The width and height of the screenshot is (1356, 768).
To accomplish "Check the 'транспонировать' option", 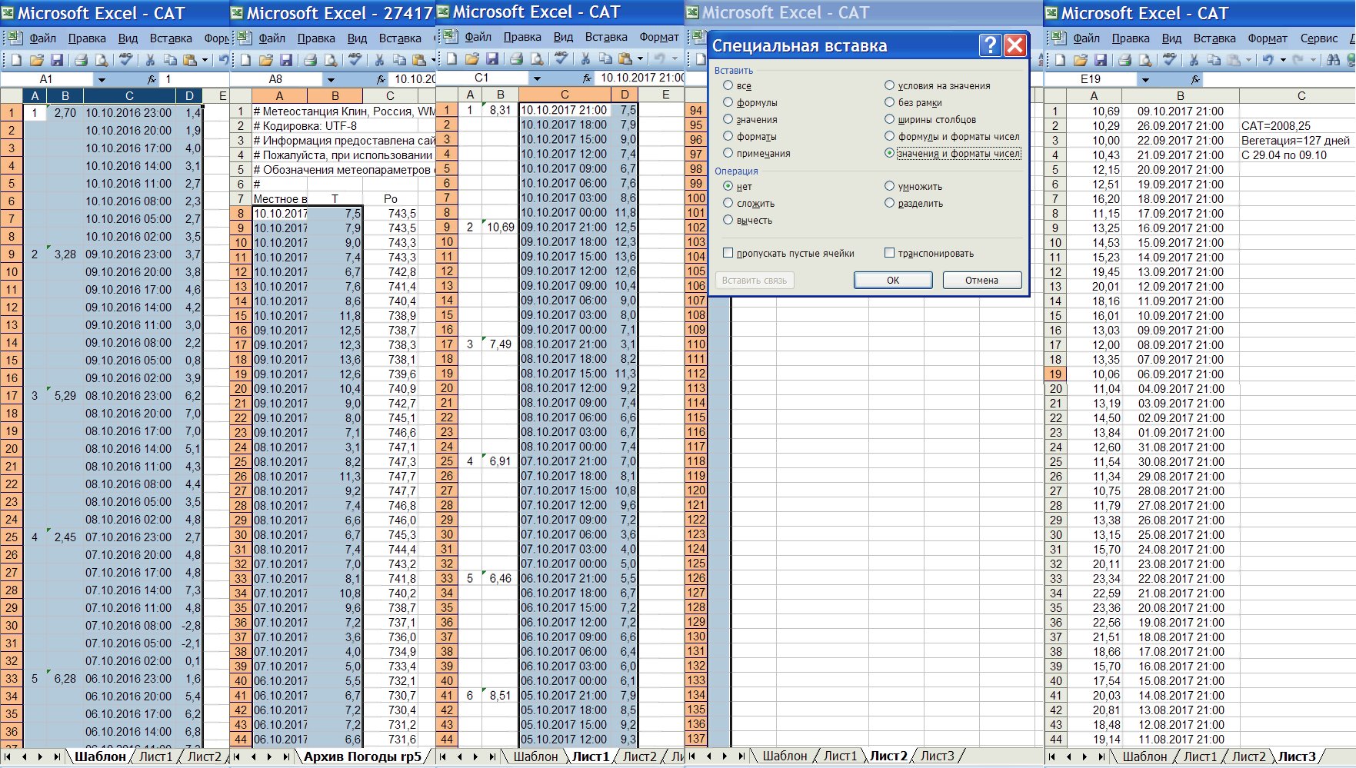I will 889,253.
